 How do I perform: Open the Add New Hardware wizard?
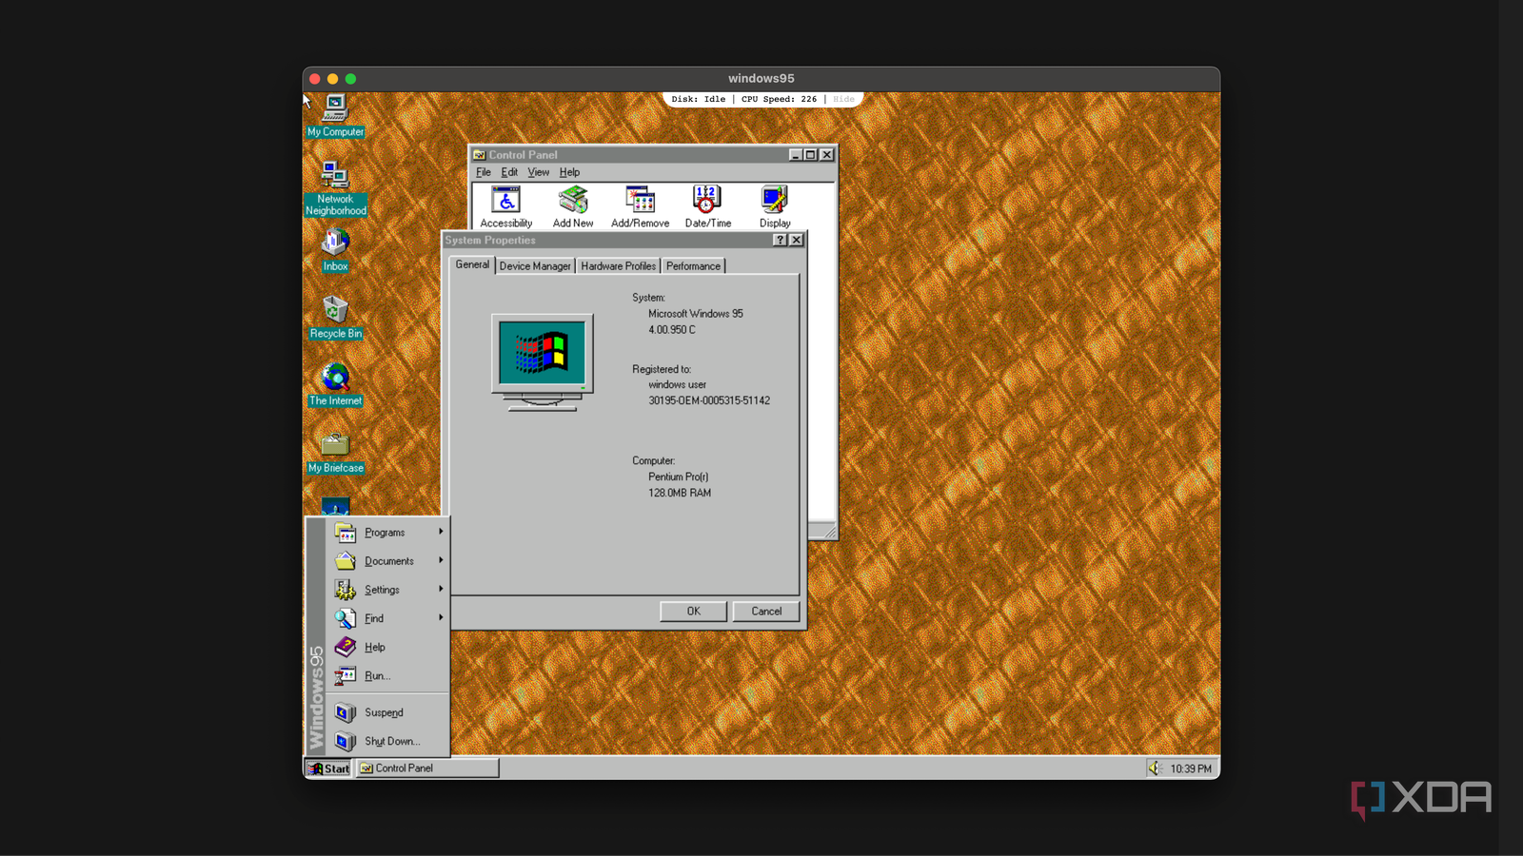[572, 200]
